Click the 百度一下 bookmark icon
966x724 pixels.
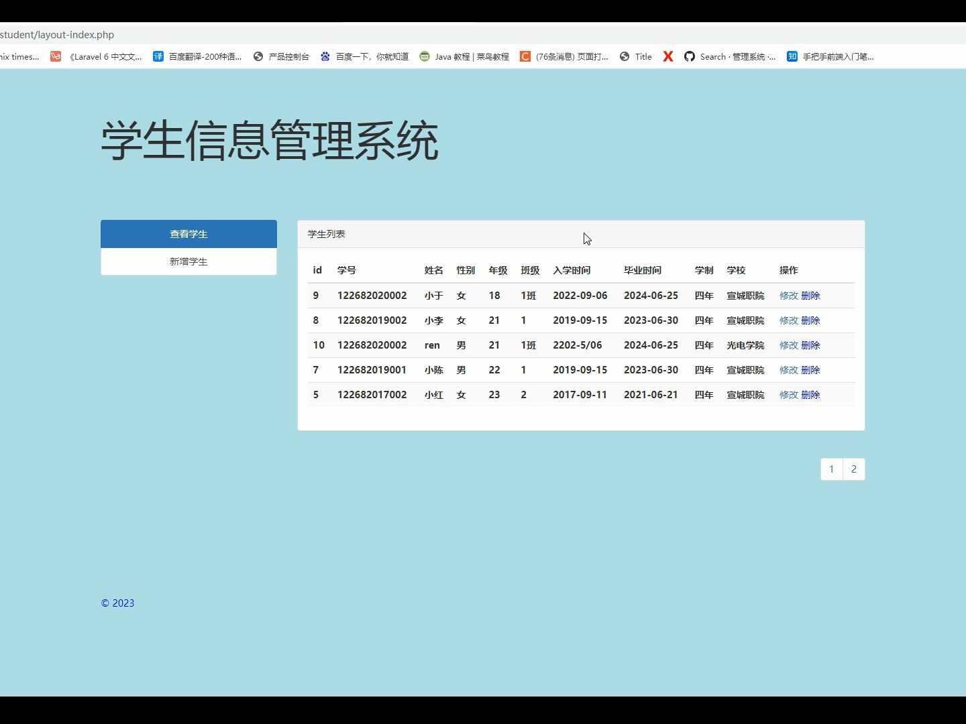[x=326, y=56]
